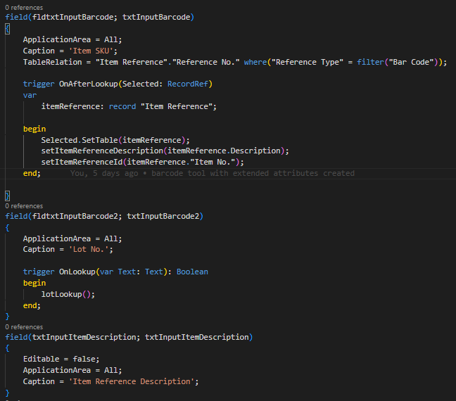Screen dimensions: 456x401
Task: Click the Description property in itemReference.Description
Action: pos(255,151)
